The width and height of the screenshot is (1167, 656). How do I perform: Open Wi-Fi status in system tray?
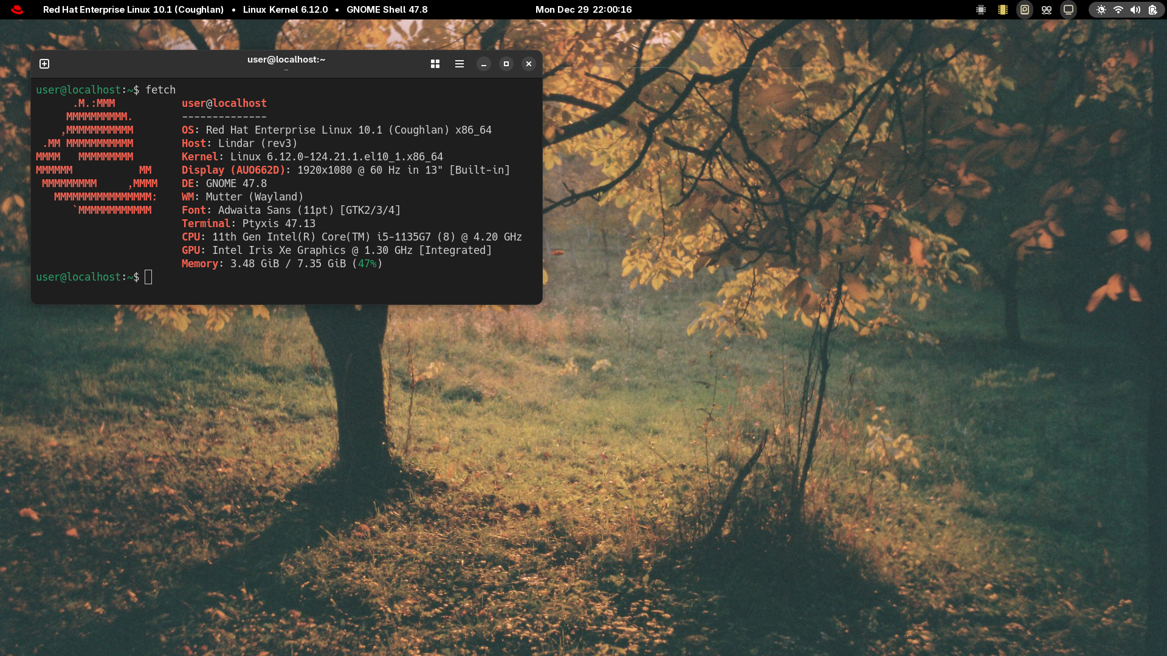pos(1118,10)
